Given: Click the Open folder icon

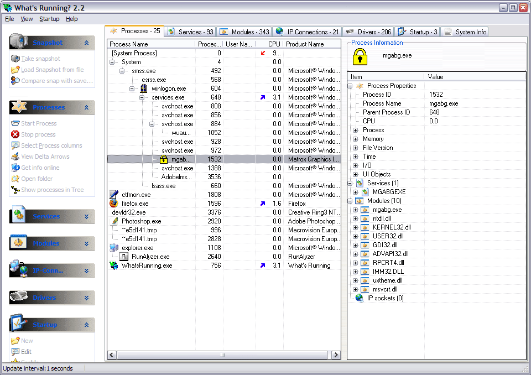Looking at the screenshot, I should pos(15,179).
